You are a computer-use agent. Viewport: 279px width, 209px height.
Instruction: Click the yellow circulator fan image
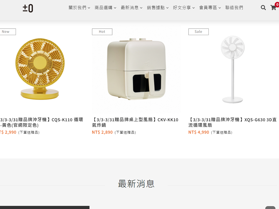40,69
